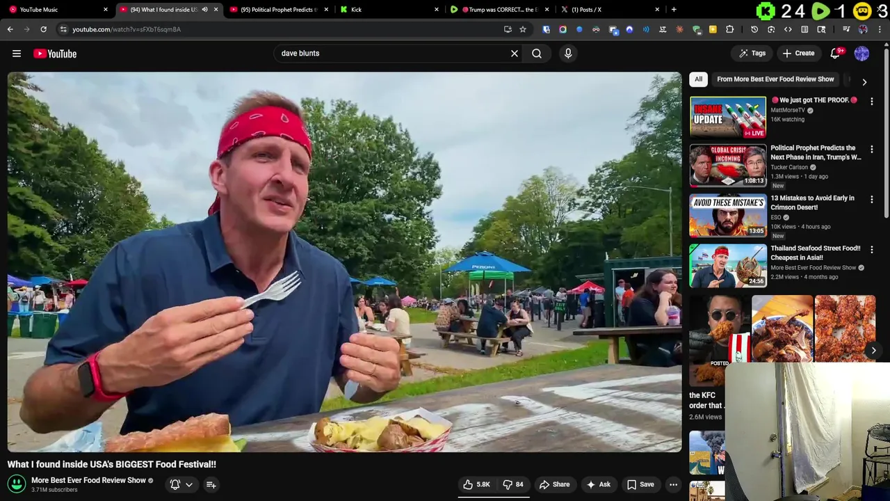Open the browser profile avatar
The image size is (890, 501).
click(863, 29)
